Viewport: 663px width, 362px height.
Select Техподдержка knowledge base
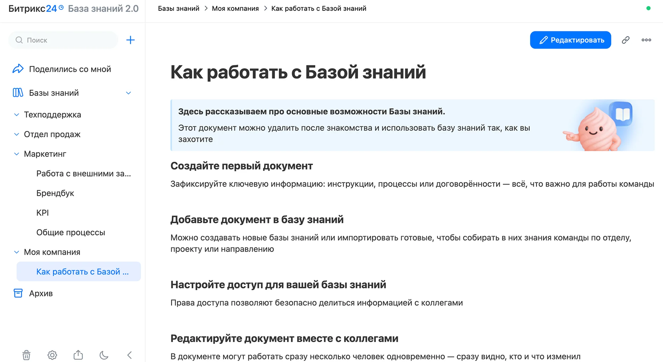coord(52,115)
